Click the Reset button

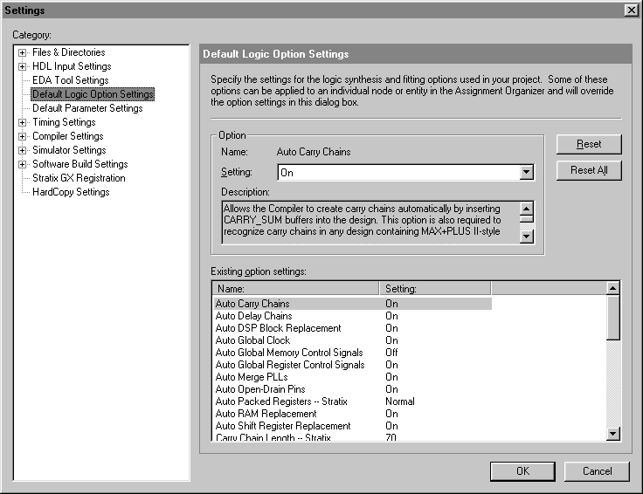pyautogui.click(x=589, y=144)
